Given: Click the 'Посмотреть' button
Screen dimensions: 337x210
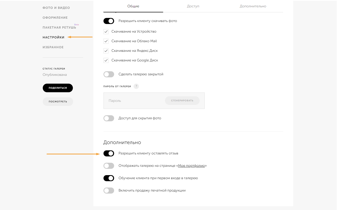Looking at the screenshot, I should (x=58, y=102).
